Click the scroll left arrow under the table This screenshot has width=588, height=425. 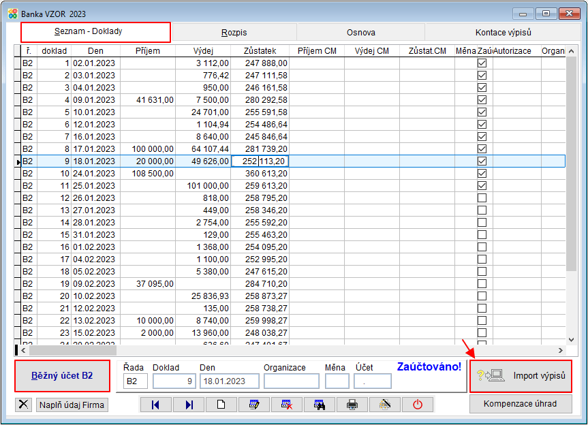(x=23, y=350)
